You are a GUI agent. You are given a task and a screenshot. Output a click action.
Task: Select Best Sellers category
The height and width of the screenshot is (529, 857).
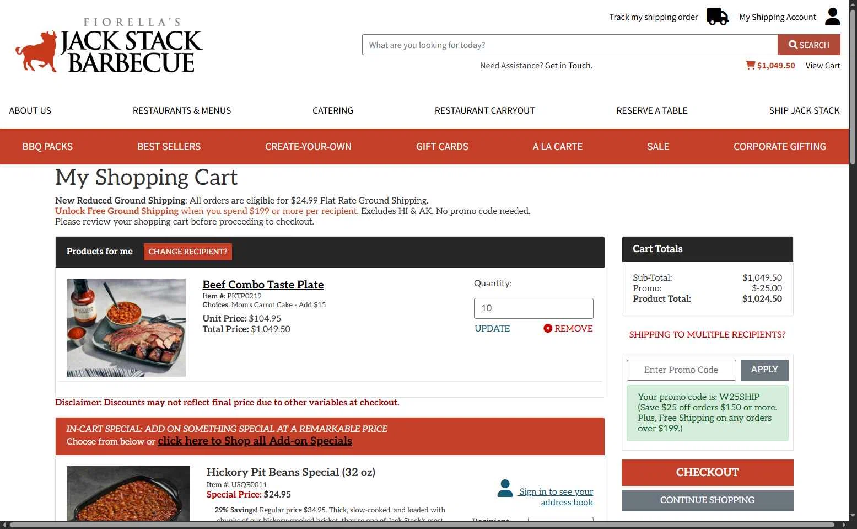169,147
